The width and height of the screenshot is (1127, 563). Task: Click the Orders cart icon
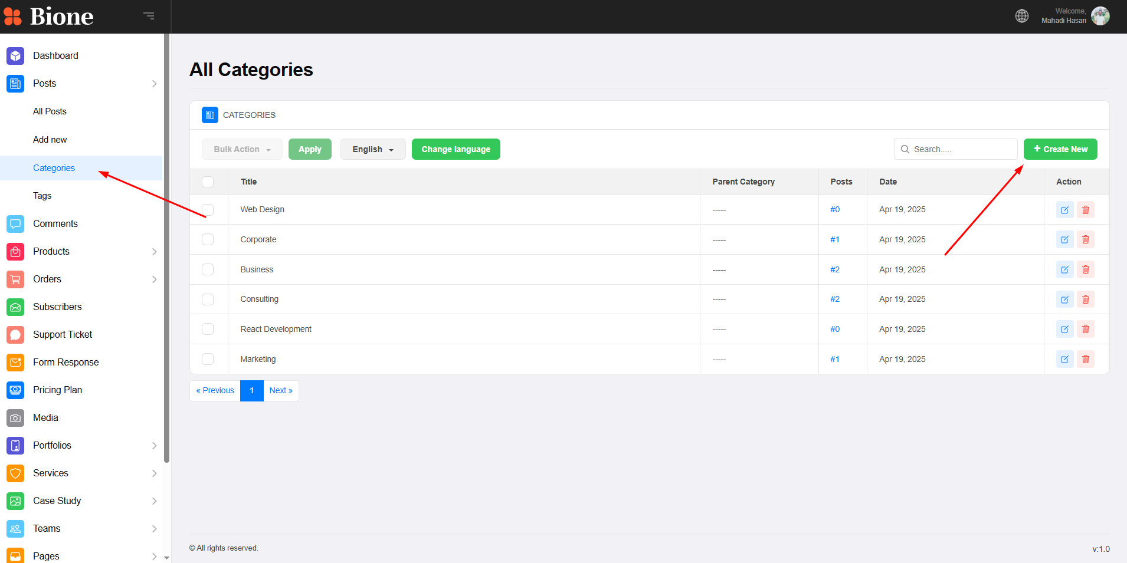click(15, 279)
